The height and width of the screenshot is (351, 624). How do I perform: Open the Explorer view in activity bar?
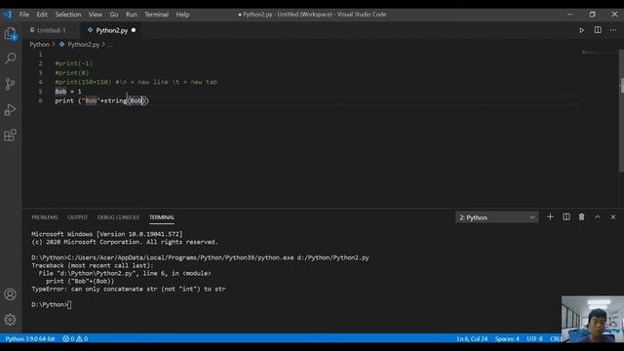coord(11,33)
